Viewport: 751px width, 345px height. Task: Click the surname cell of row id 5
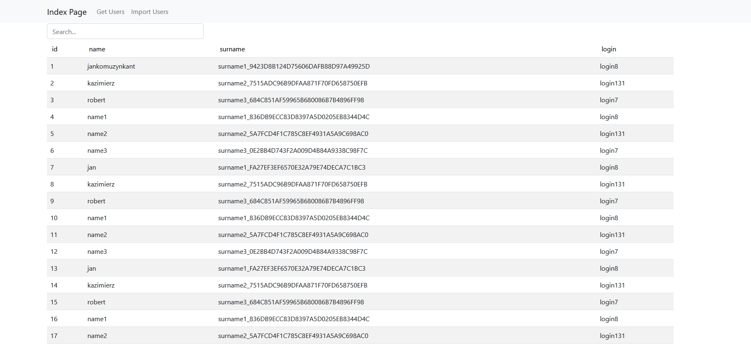point(293,134)
